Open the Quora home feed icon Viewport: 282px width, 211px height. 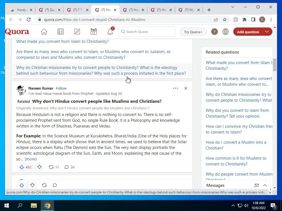[x=44, y=32]
